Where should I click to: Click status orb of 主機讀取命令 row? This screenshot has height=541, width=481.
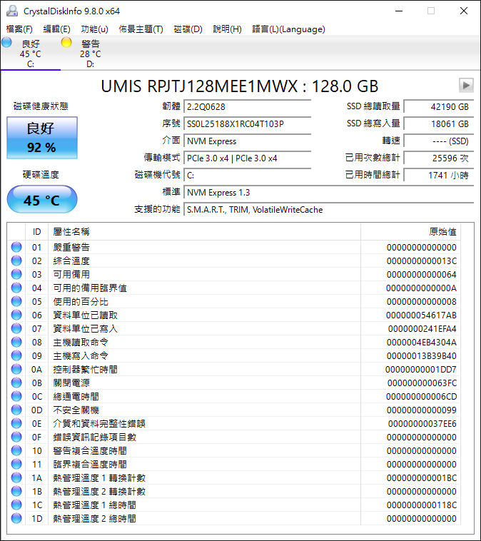click(16, 342)
